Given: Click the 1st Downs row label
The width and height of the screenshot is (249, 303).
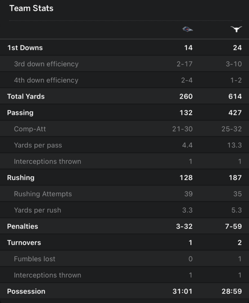Looking at the screenshot, I should click(25, 48).
